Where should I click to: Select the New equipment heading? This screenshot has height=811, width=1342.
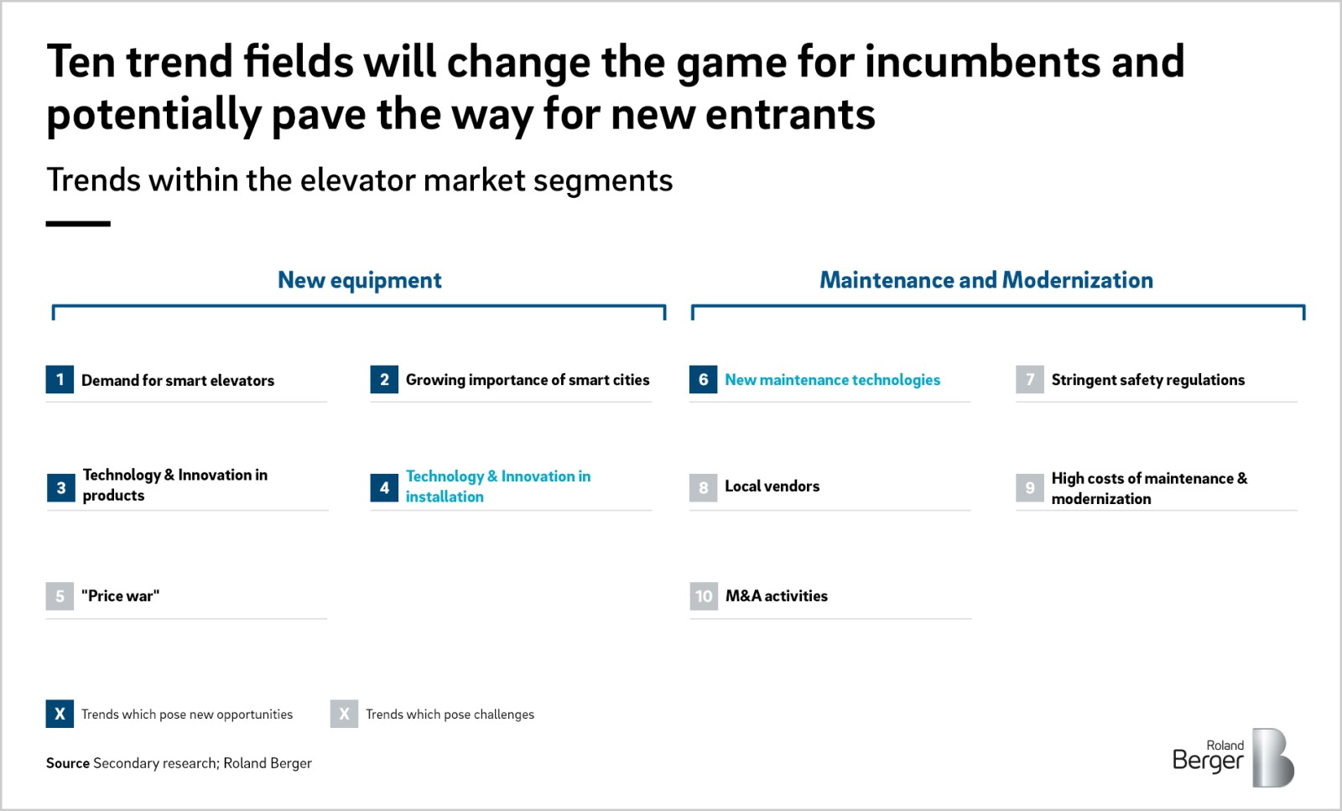click(359, 280)
